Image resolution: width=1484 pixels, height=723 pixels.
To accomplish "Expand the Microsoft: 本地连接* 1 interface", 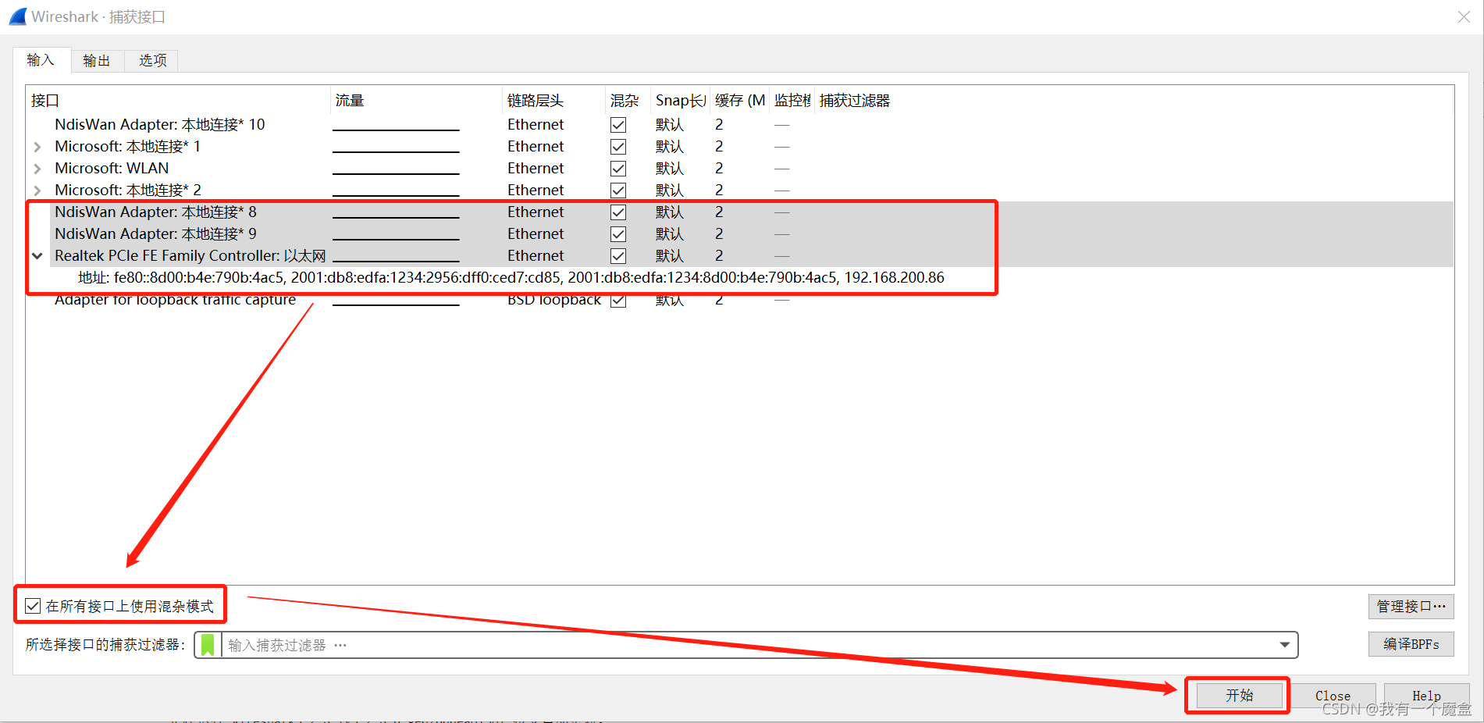I will click(x=37, y=147).
